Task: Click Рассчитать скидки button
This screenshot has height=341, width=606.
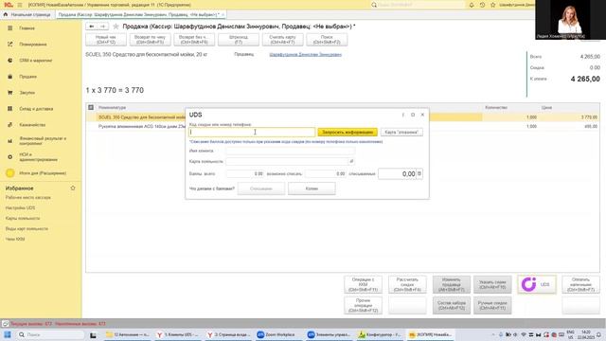Action: pos(407,284)
